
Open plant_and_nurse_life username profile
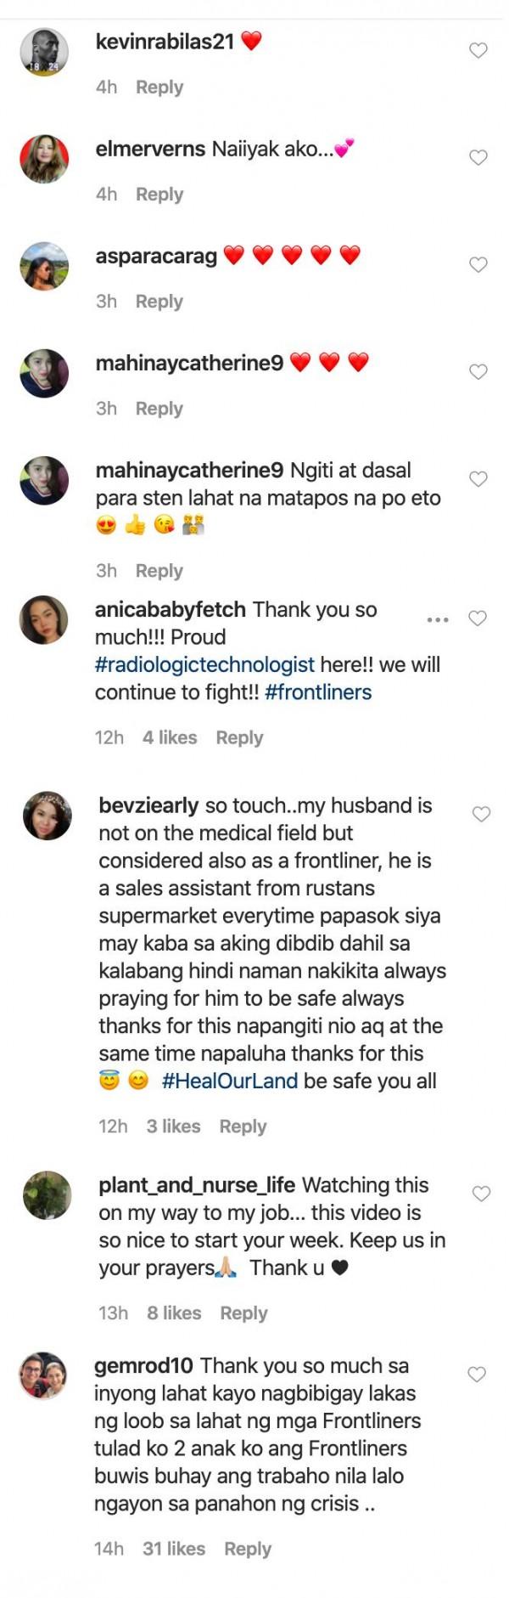pos(197,1185)
